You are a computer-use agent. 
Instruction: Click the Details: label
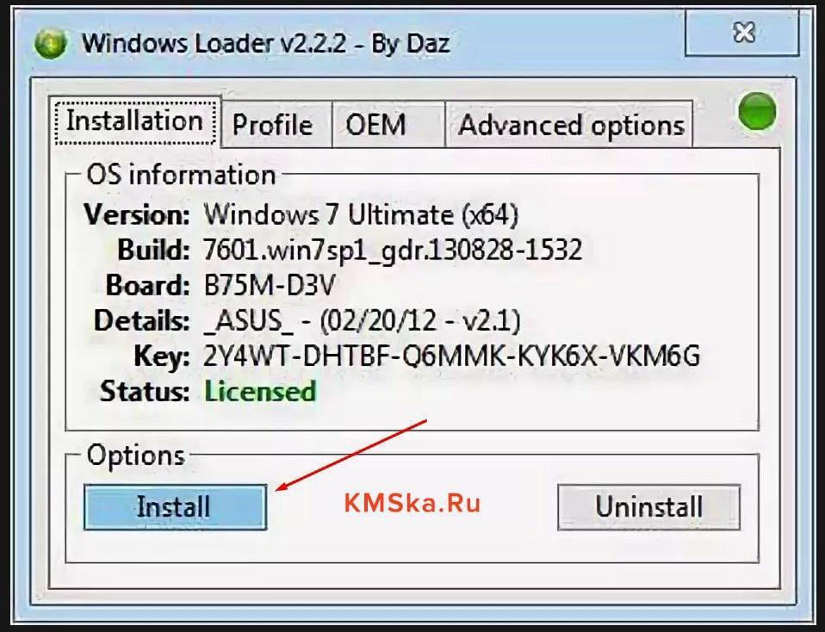pyautogui.click(x=141, y=320)
